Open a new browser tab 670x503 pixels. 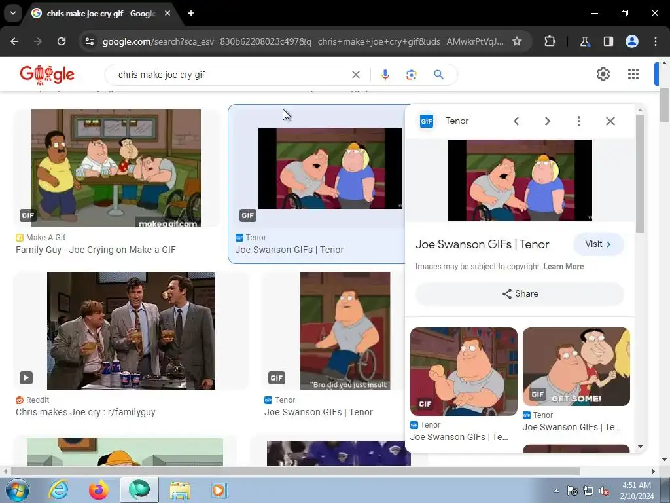(191, 13)
